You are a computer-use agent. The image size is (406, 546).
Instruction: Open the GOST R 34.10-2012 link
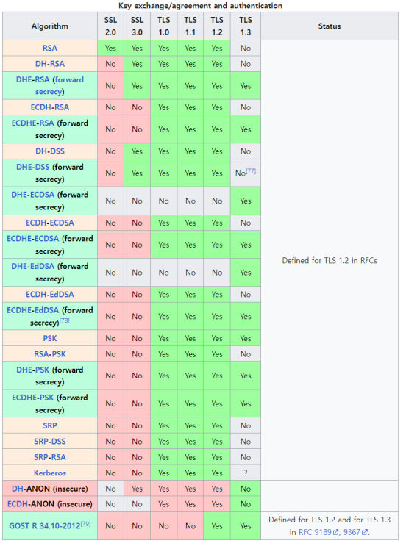45,526
